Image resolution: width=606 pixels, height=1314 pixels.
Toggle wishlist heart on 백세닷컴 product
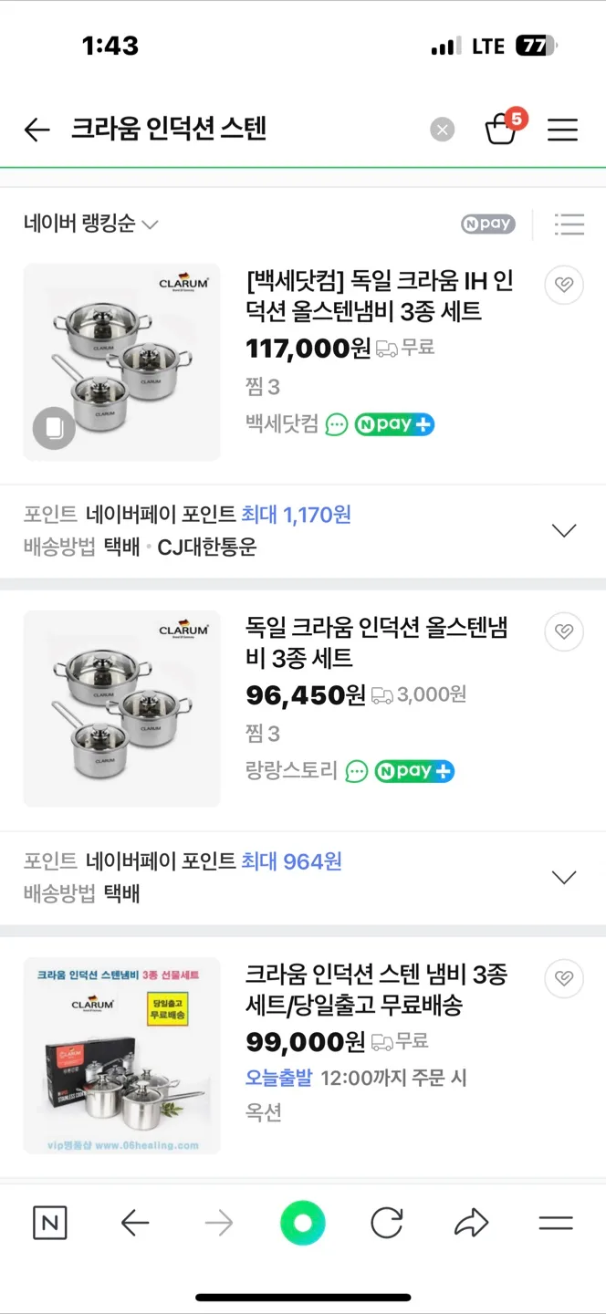point(564,286)
